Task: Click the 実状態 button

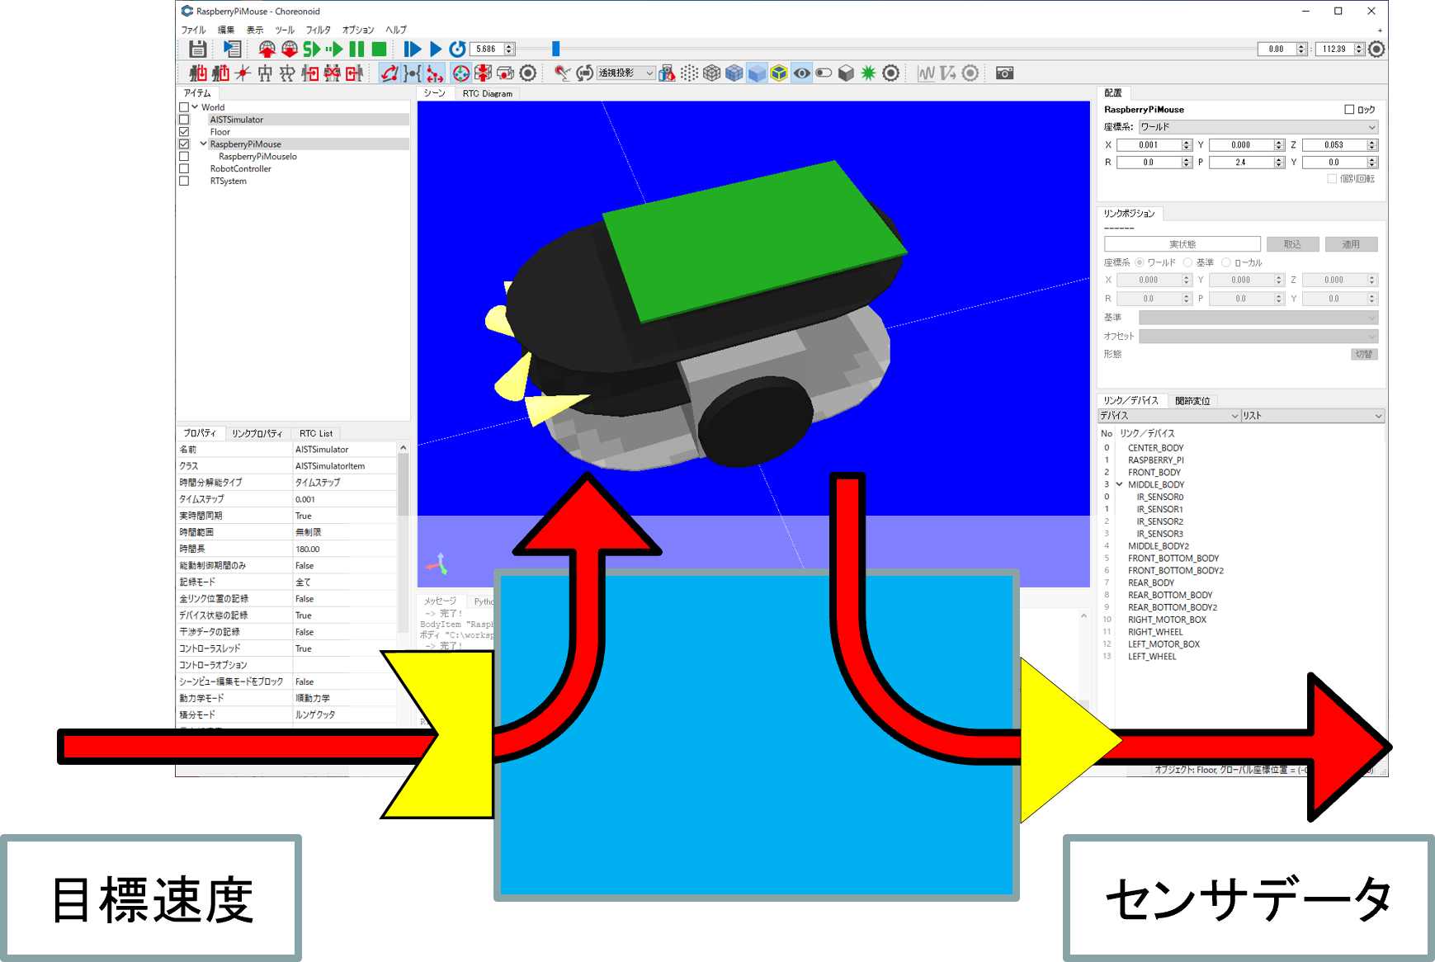Action: pyautogui.click(x=1182, y=244)
